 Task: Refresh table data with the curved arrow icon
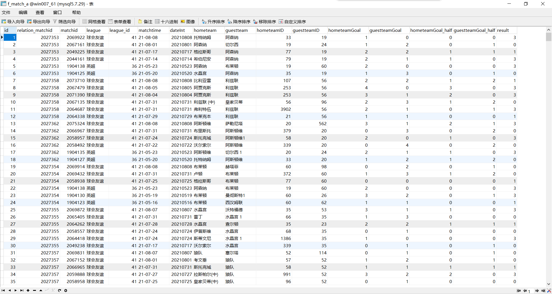60,290
